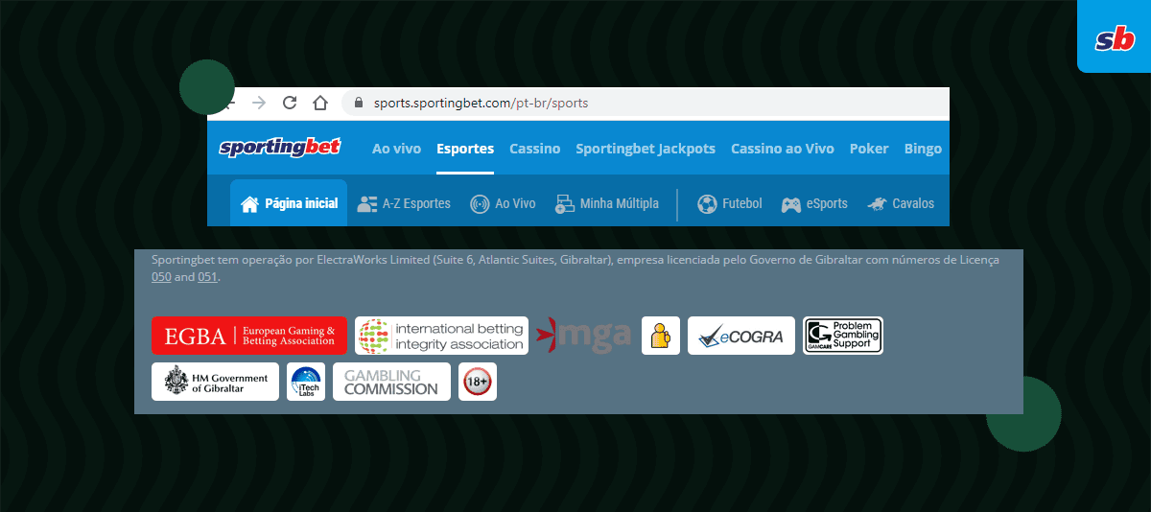
Task: Open the Cavalos shortcut
Action: 901,203
